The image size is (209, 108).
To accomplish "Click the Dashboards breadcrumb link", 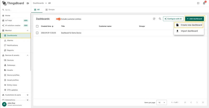I will [38, 3].
